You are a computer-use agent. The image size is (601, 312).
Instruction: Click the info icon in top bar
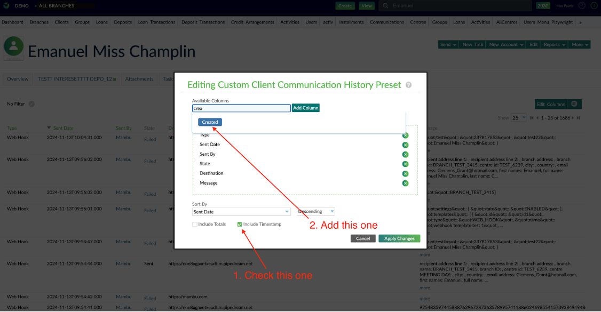pyautogui.click(x=595, y=6)
